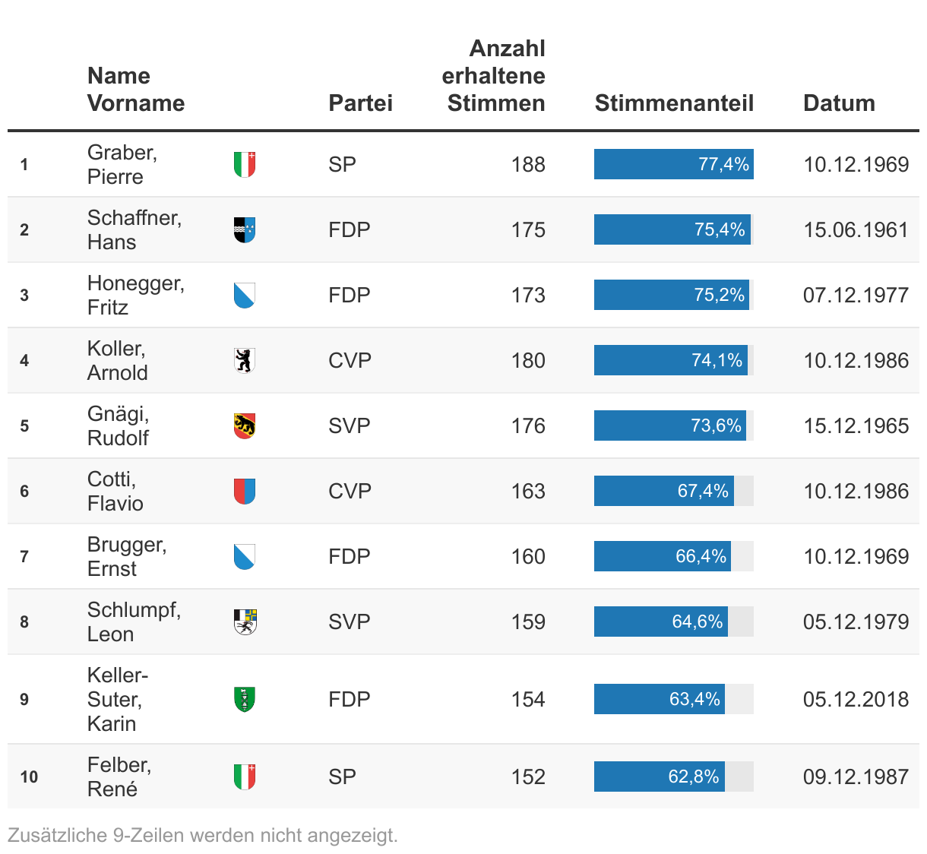Click the Appenzell bear crest beside Koller, Arnold
This screenshot has width=927, height=854.
click(245, 360)
